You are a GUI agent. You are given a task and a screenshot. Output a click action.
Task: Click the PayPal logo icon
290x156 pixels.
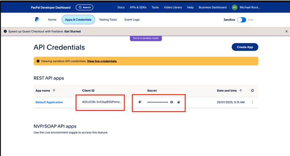tap(37, 19)
